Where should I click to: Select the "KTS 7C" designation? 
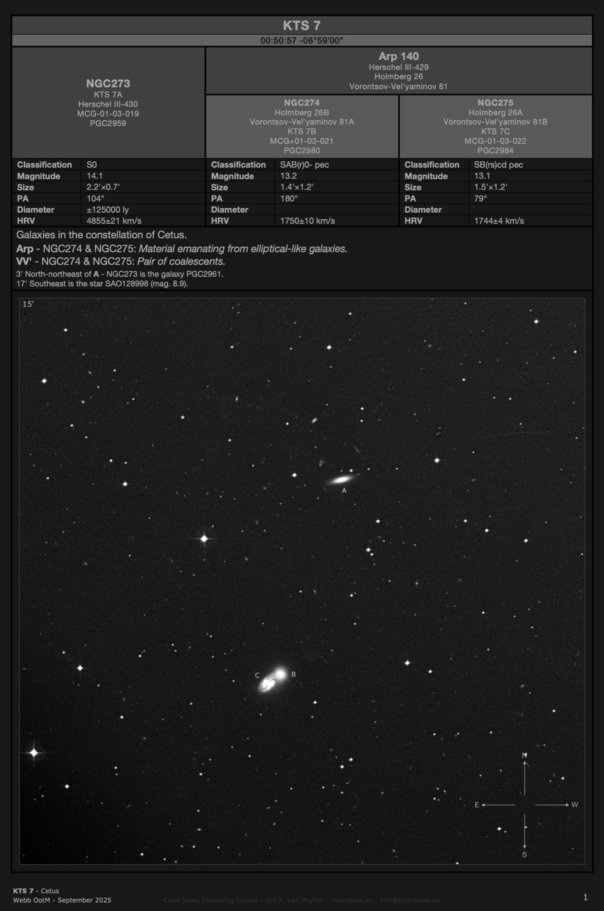pyautogui.click(x=496, y=132)
